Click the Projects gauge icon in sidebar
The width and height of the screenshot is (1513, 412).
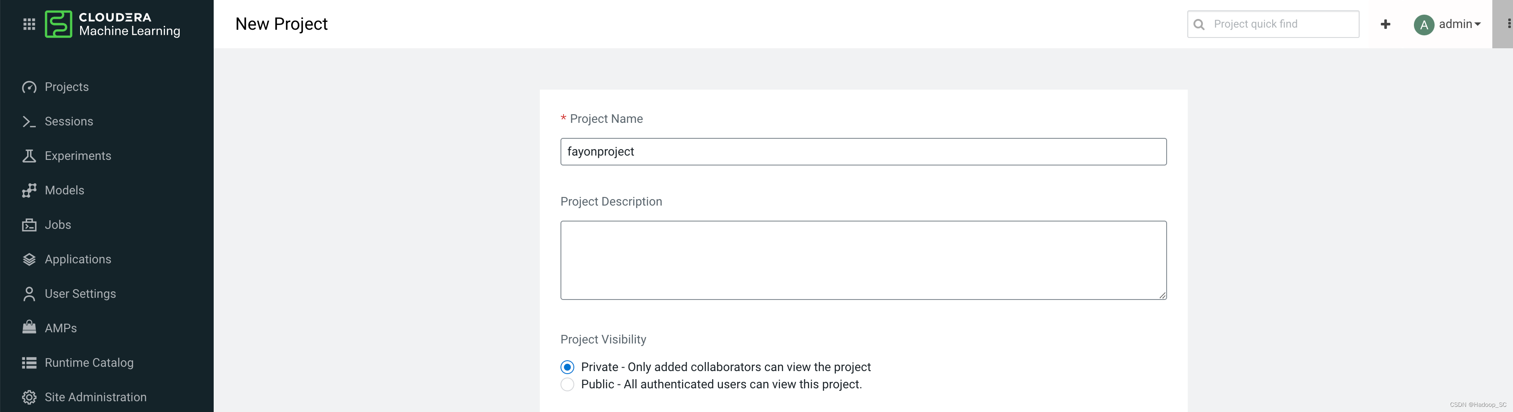[29, 87]
